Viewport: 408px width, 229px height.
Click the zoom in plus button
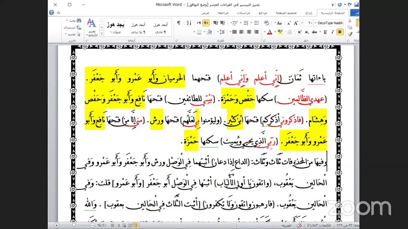click(x=56, y=225)
